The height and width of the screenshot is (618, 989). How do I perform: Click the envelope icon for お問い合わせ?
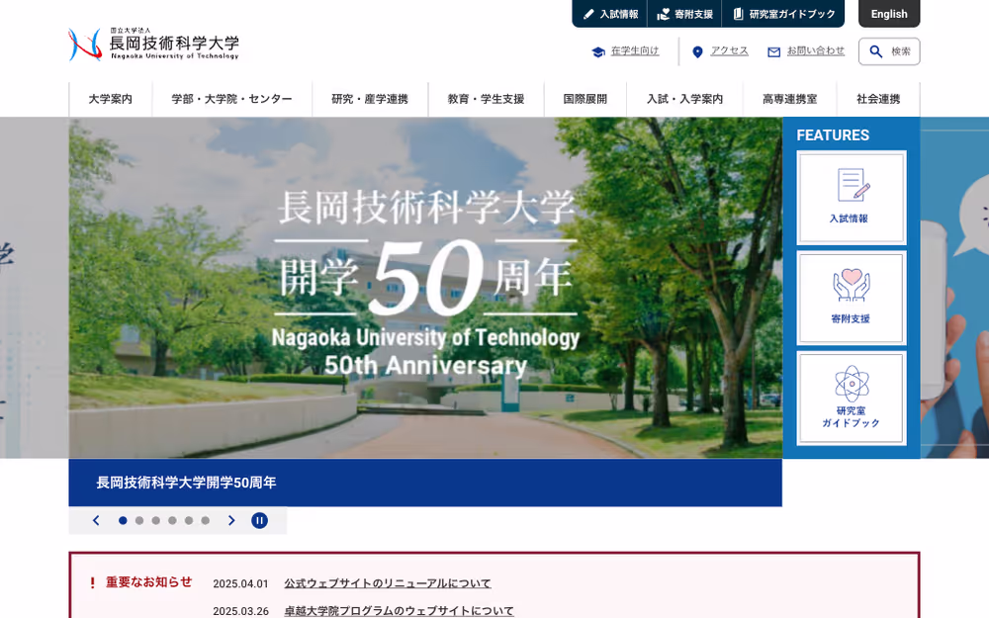click(x=774, y=51)
